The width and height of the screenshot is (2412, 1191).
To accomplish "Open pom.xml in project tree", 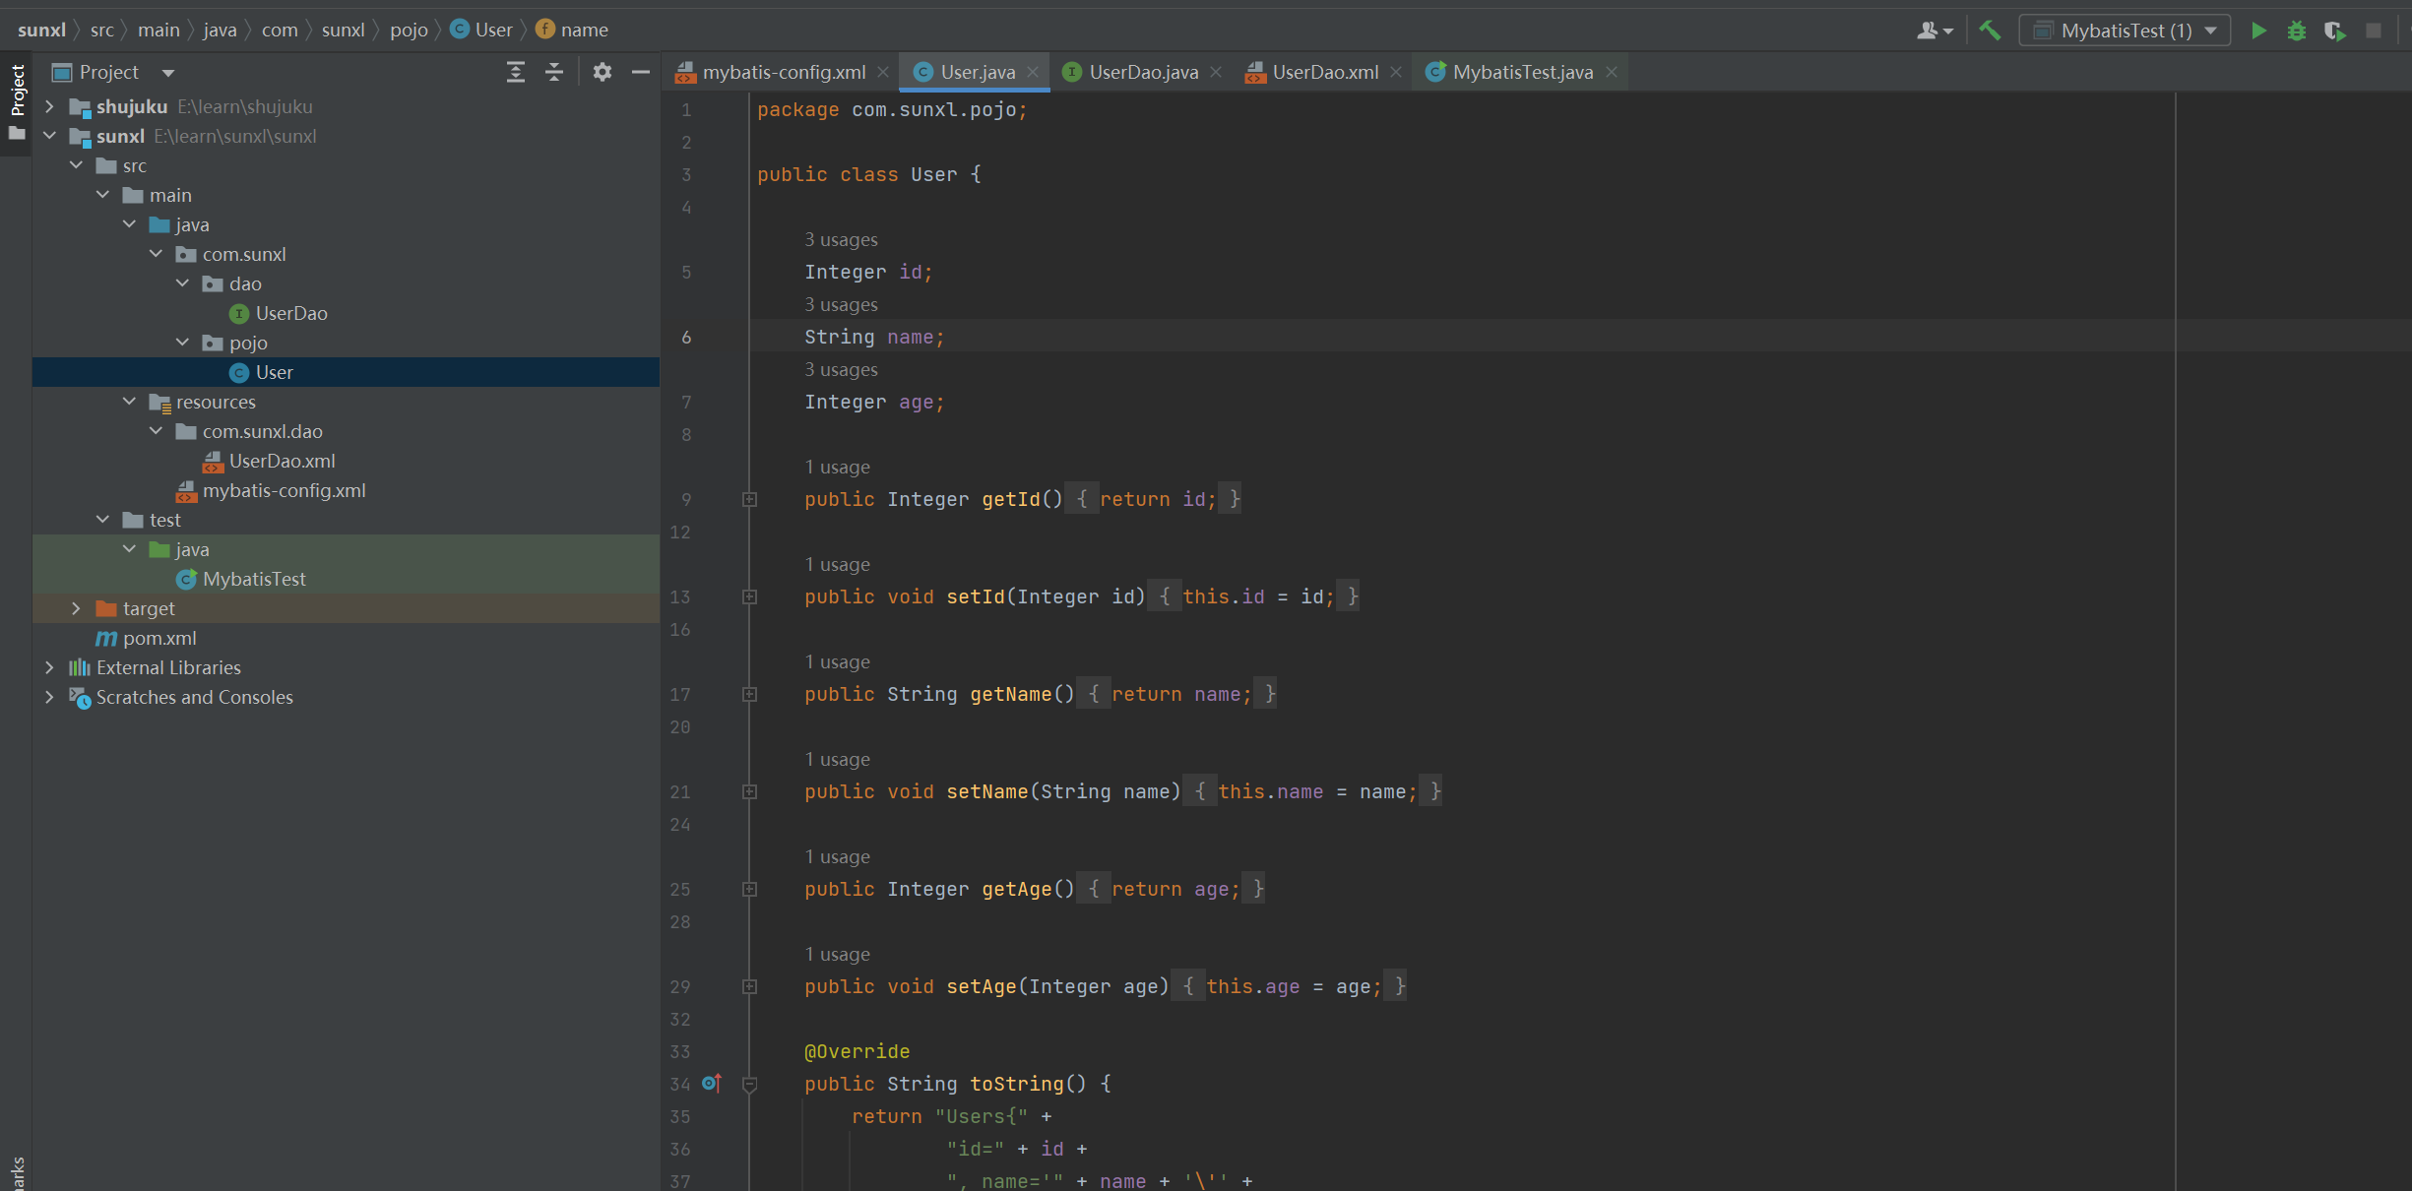I will [159, 638].
